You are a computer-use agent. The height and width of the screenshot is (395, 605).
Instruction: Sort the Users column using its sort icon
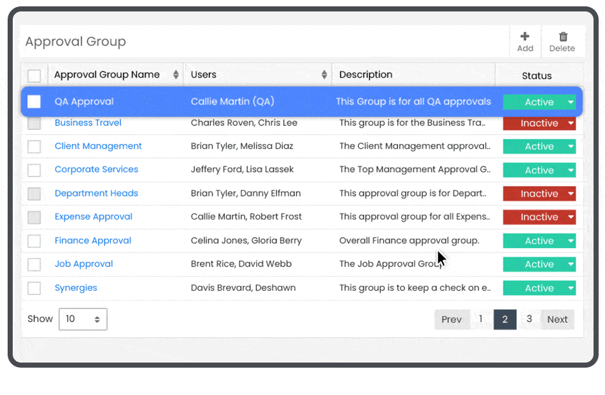pyautogui.click(x=325, y=74)
